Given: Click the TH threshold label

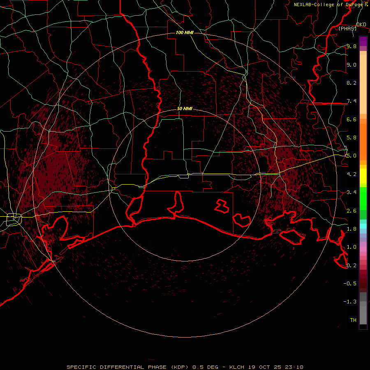Looking at the screenshot, I should (353, 320).
